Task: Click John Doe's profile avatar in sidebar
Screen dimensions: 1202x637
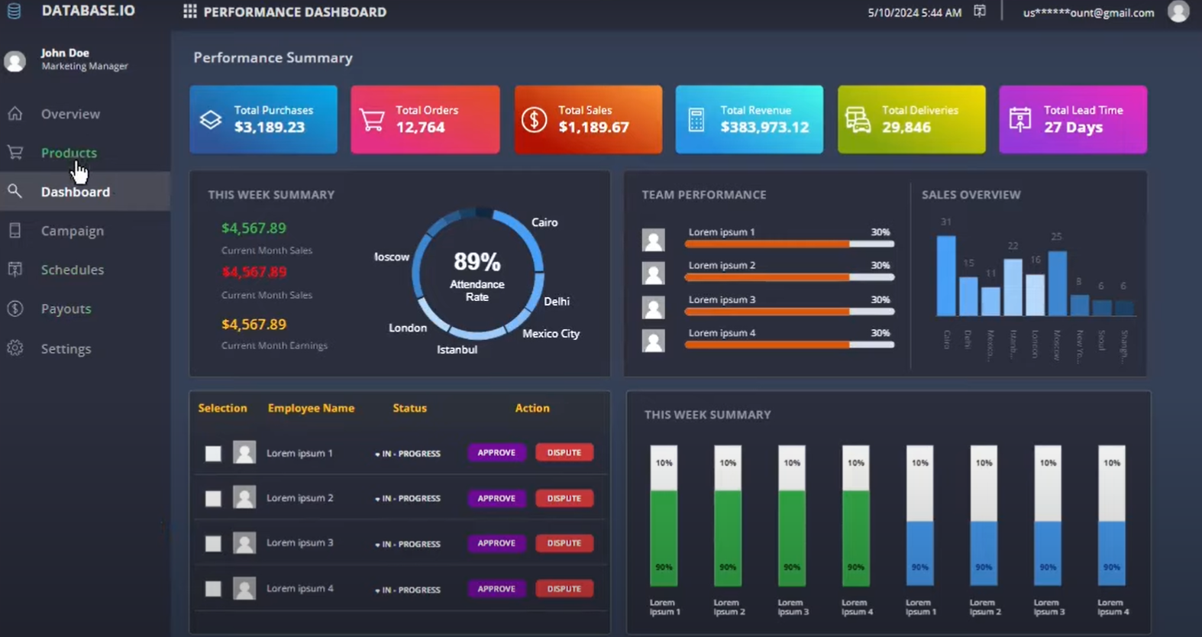Action: [15, 60]
